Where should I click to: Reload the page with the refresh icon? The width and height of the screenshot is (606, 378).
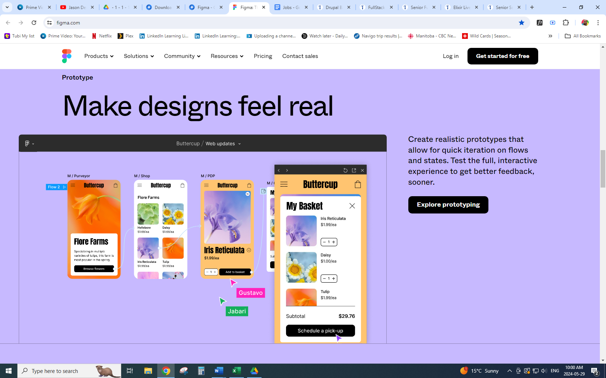(34, 23)
